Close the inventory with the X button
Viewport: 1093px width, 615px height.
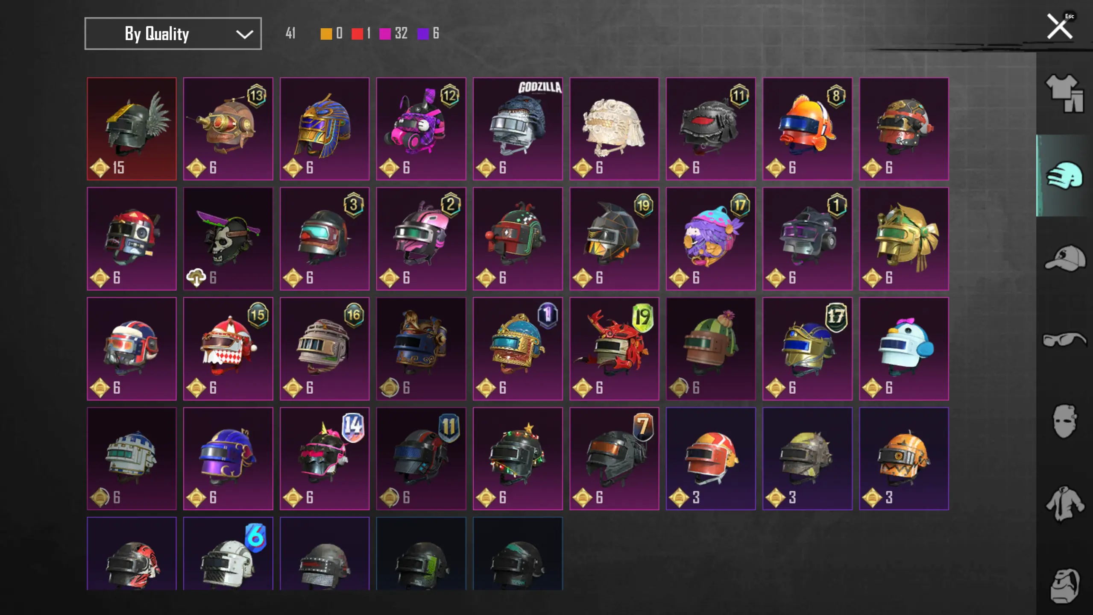click(x=1060, y=26)
